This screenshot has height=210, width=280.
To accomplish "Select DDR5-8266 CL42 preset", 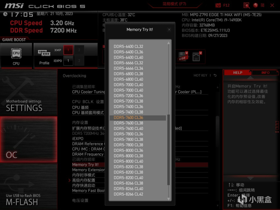I will click(x=128, y=194).
